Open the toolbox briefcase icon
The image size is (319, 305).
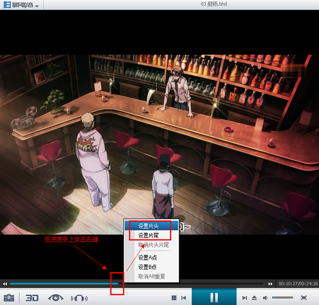(x=9, y=298)
